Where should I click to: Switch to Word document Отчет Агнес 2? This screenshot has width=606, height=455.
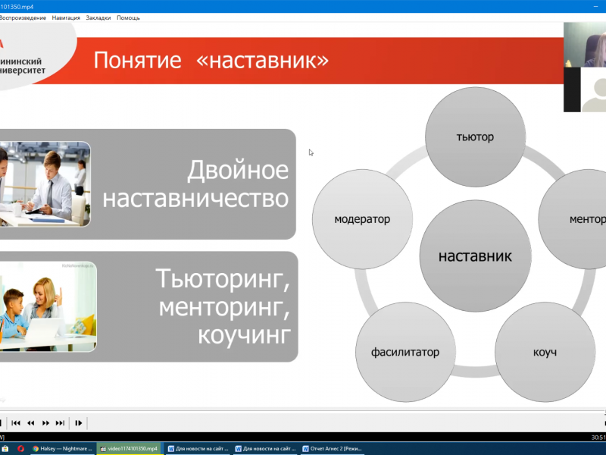333,448
